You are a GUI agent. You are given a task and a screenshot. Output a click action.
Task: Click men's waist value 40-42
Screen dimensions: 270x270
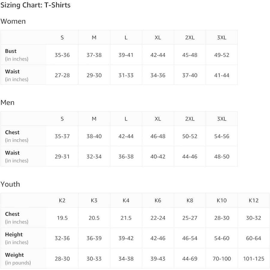(x=158, y=157)
